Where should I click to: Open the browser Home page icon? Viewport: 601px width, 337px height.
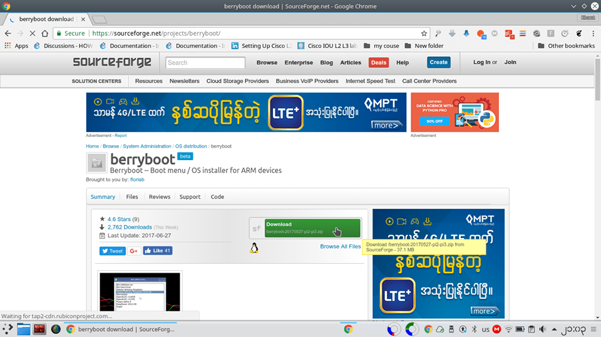tap(45, 33)
